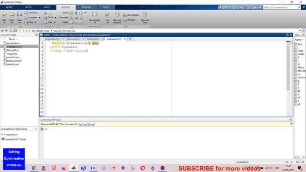Click the Run and Advance icon

tap(117, 14)
